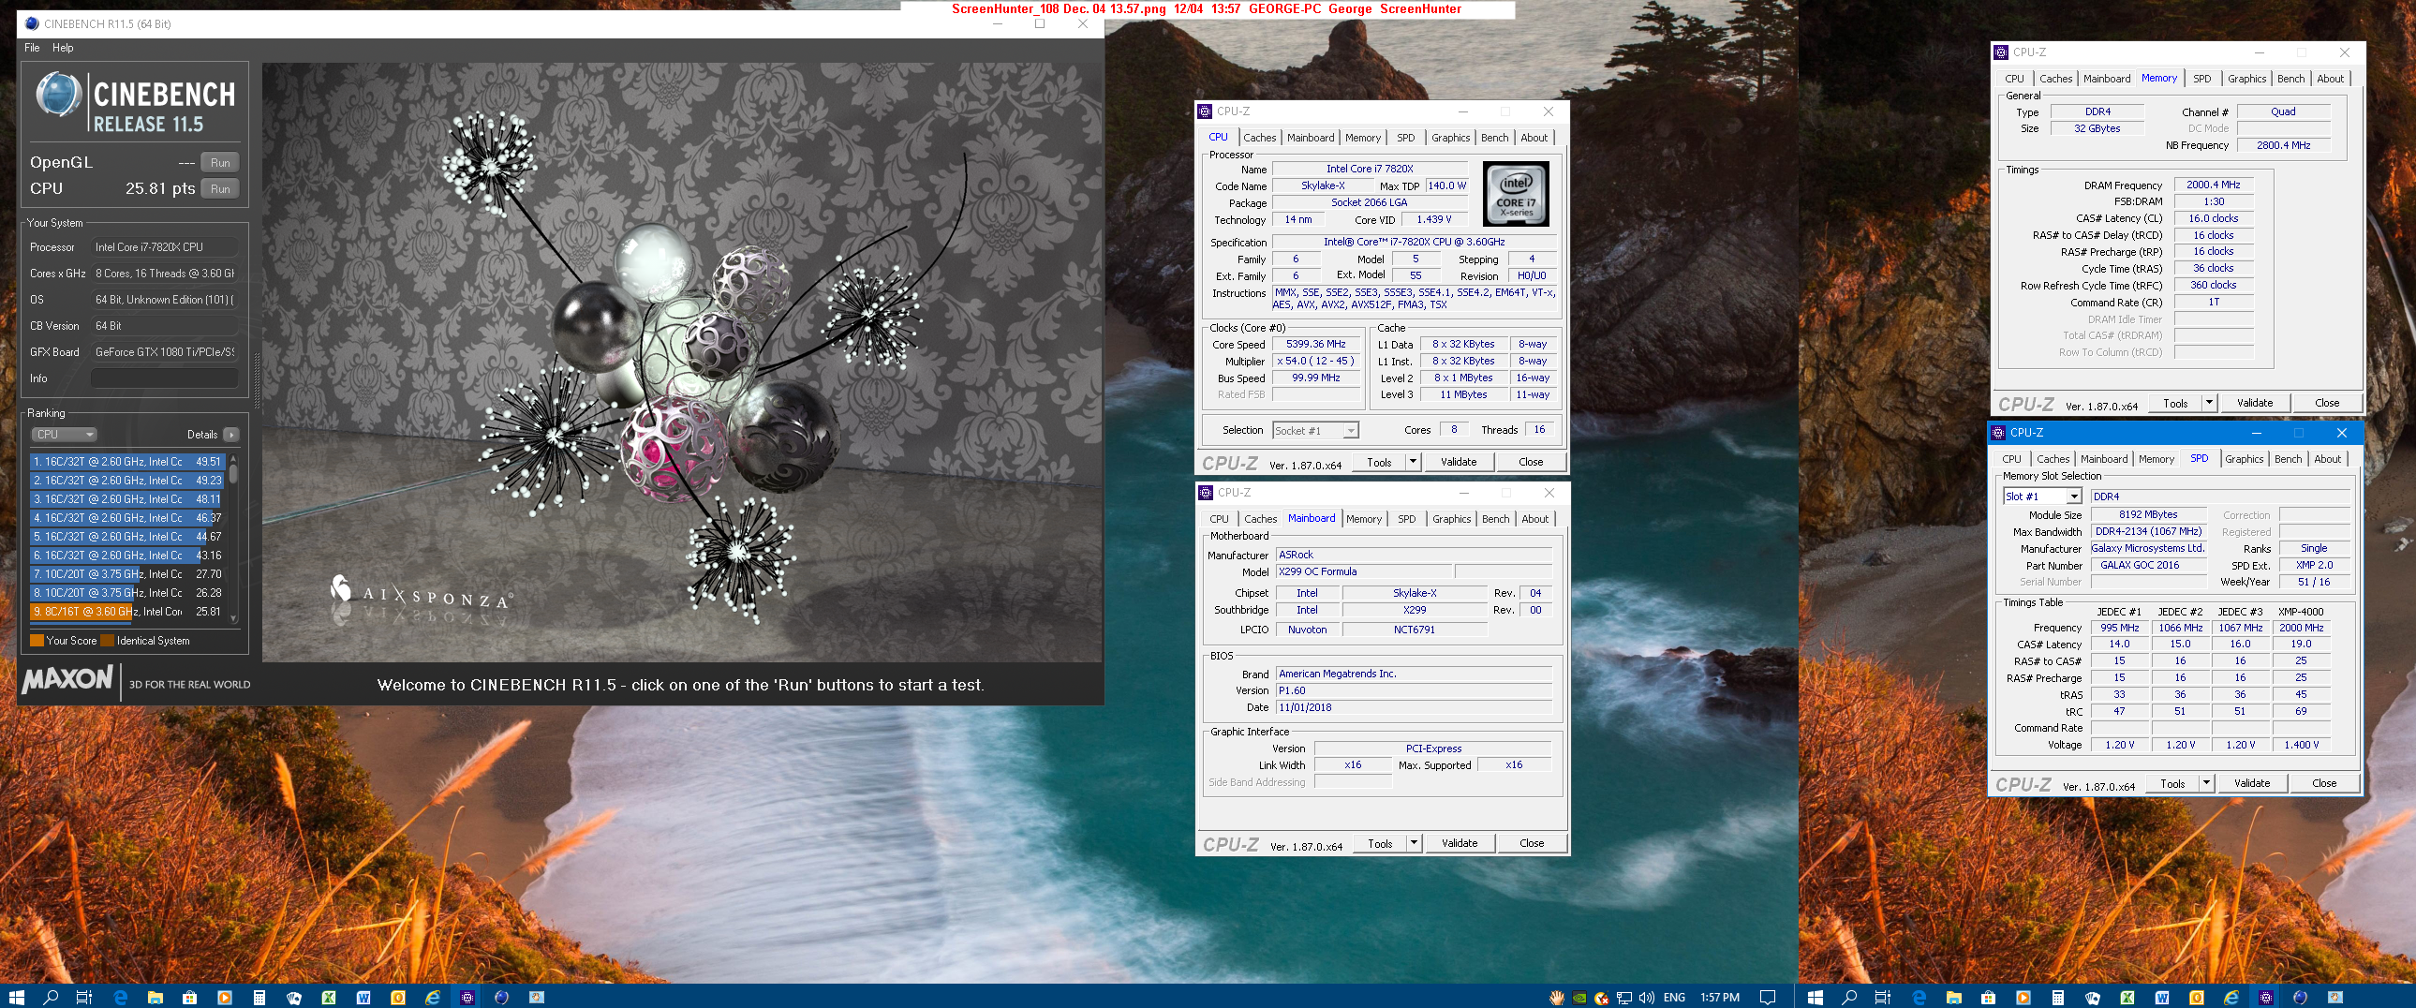
Task: Launch Word from the left taskbar
Action: click(x=363, y=997)
